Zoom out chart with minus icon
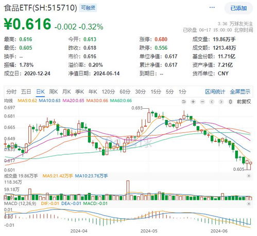The width and height of the screenshot is (257, 236). coord(202,102)
